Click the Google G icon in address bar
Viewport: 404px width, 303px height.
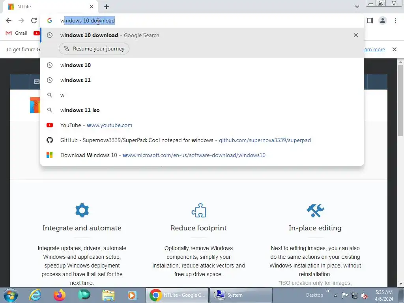point(50,21)
